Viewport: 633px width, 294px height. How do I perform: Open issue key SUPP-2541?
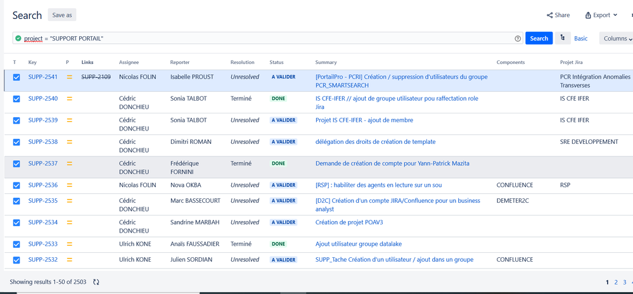(43, 77)
